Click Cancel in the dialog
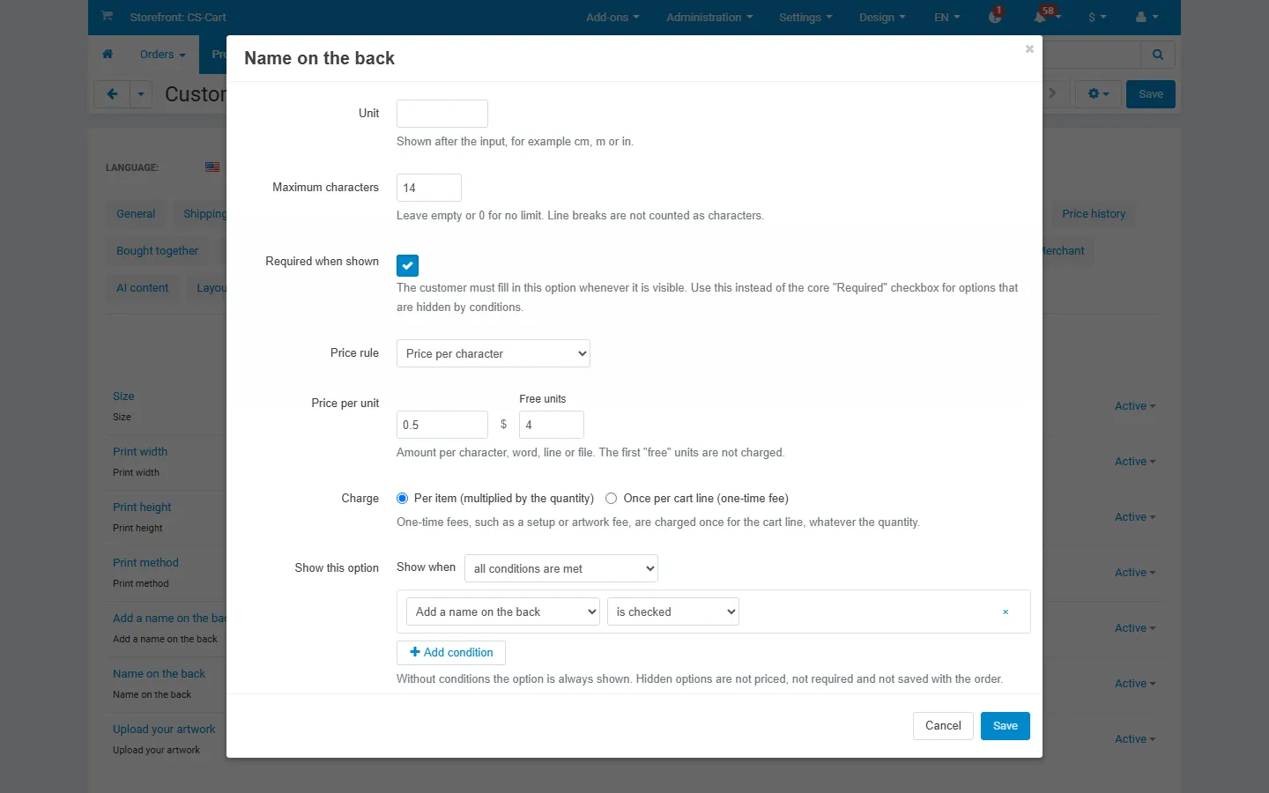 [x=943, y=726]
